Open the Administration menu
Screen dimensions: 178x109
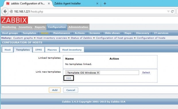(x=78, y=27)
